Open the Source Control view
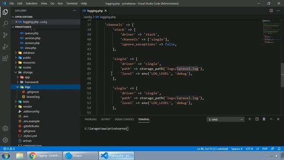Viewport: 284px width, 160px height. click(x=5, y=35)
